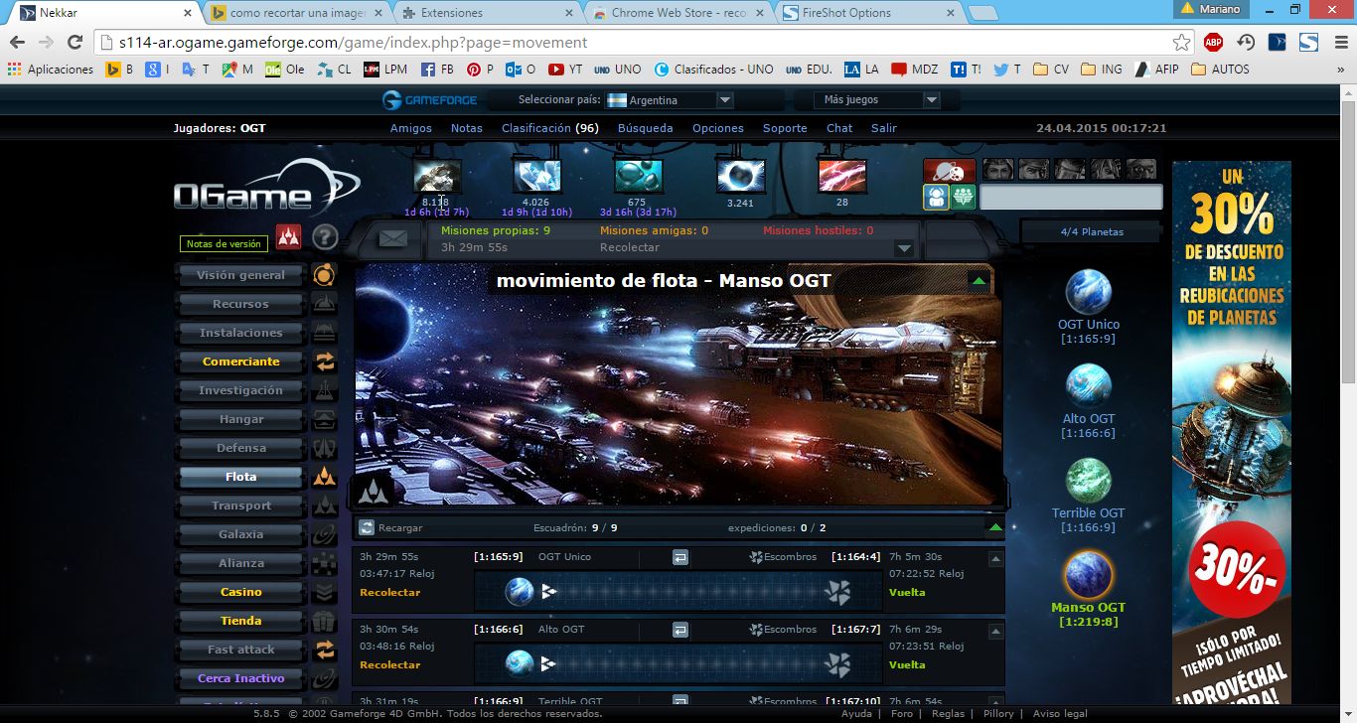The width and height of the screenshot is (1357, 723).
Task: Collapse the OGT Unico fleet row details
Action: [x=995, y=560]
